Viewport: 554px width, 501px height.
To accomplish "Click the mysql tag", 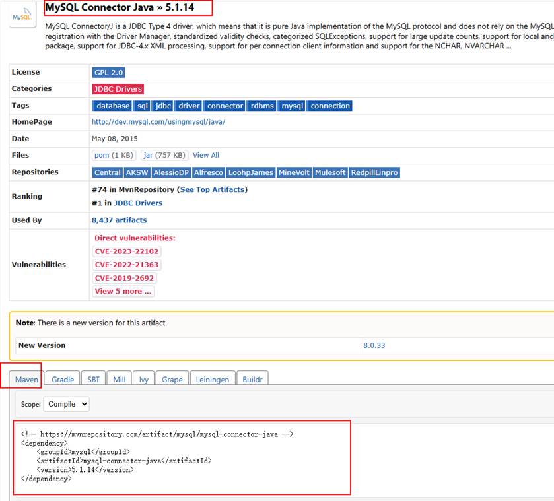I will tap(292, 106).
